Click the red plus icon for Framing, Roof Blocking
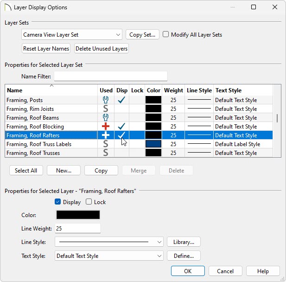 [106, 126]
